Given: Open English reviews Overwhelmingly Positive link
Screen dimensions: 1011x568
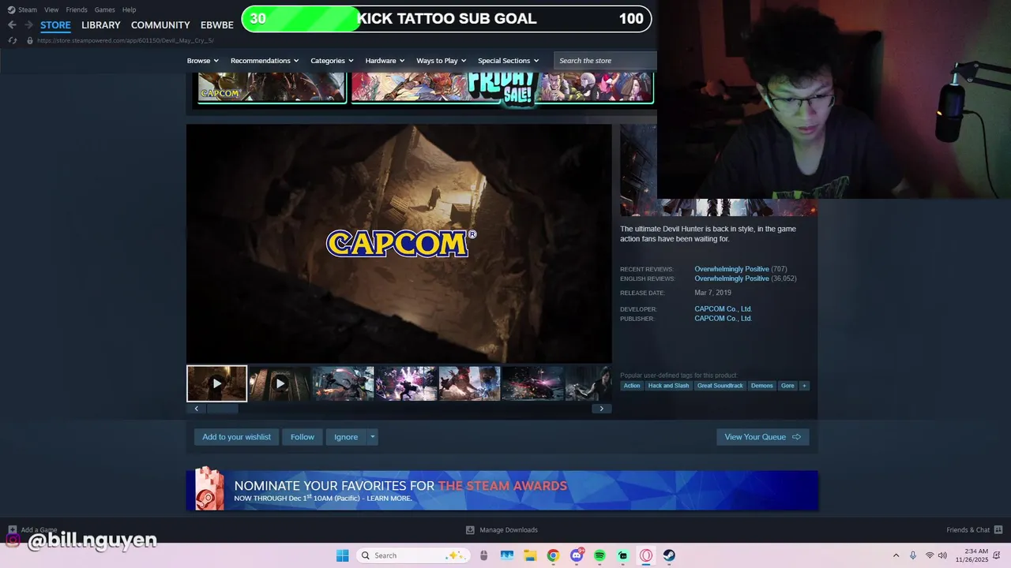Looking at the screenshot, I should click(731, 278).
